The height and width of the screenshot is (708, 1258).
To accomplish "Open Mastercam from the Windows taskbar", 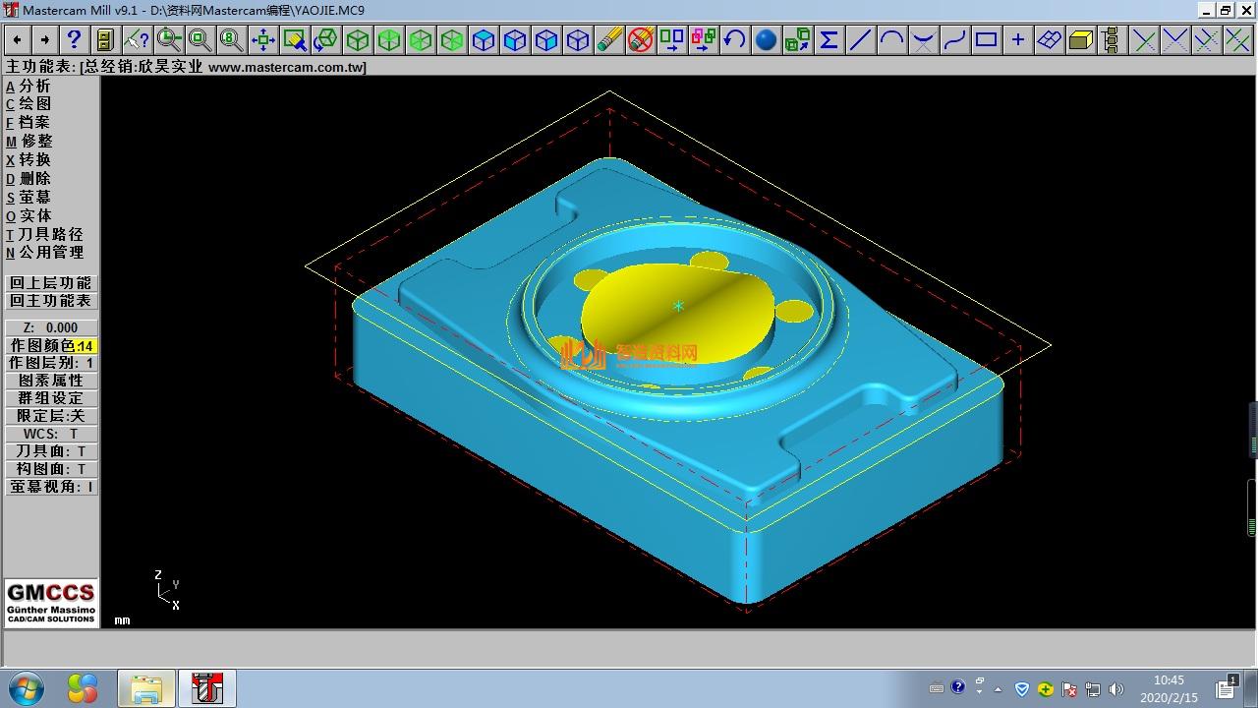I will [x=207, y=688].
